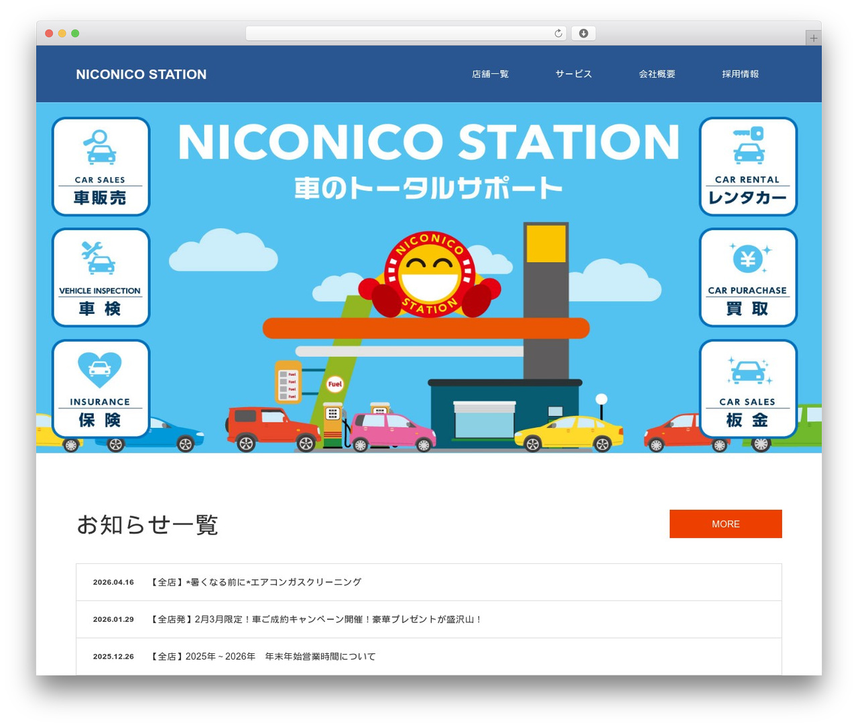Click the smiling Niconico Station mascot
Image resolution: width=858 pixels, height=727 pixels.
pyautogui.click(x=430, y=274)
